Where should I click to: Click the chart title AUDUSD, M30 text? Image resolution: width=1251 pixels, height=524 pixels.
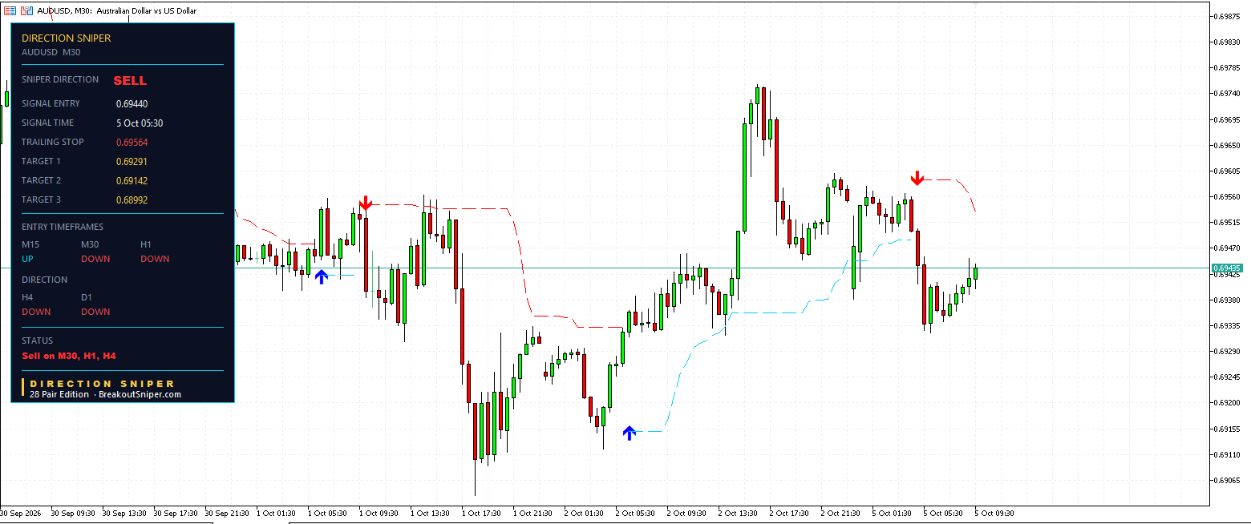63,10
